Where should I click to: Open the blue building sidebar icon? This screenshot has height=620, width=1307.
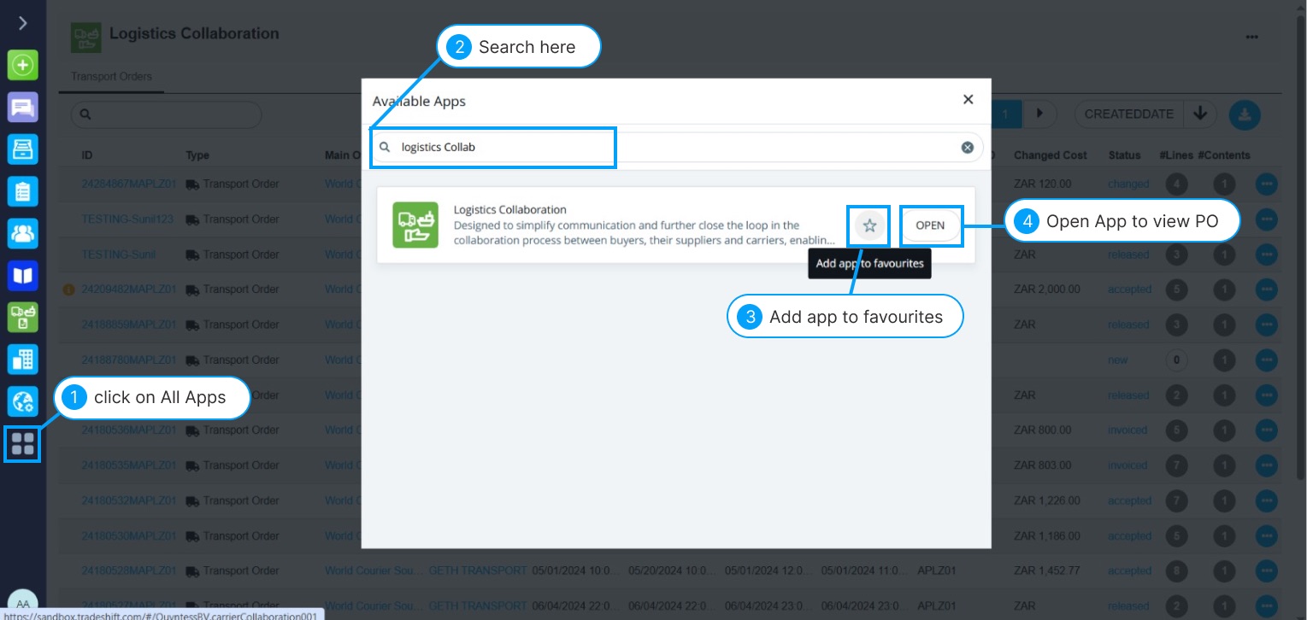(x=23, y=359)
